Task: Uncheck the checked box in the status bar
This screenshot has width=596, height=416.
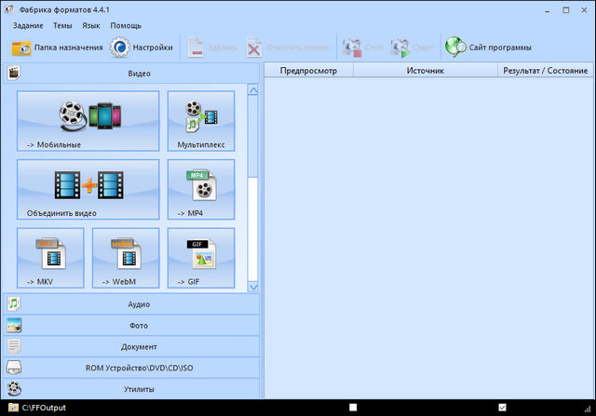Action: (x=503, y=408)
